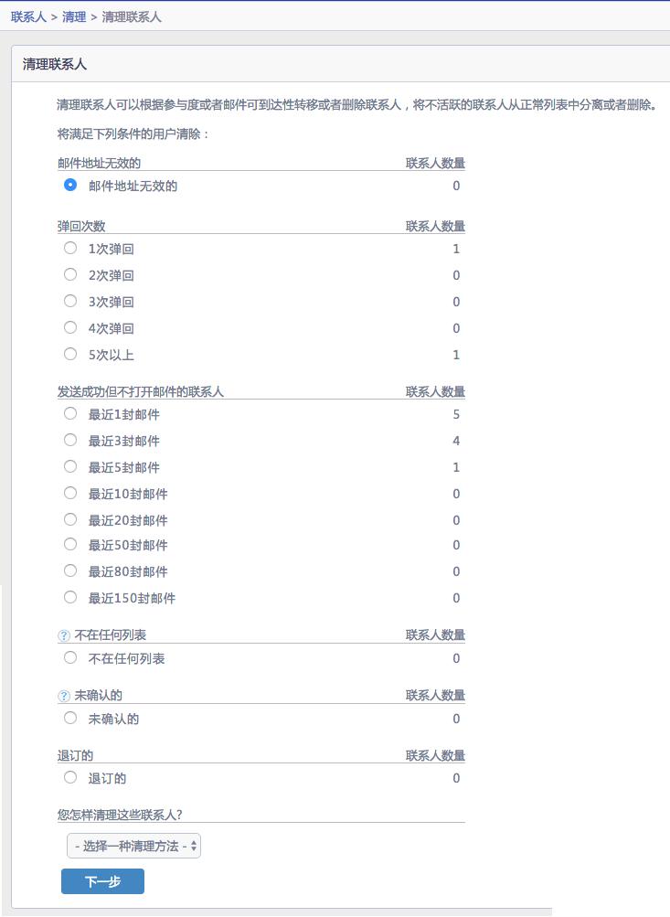670x917 pixels.
Task: Pick the 最近50封邮件 radio option
Action: coord(70,545)
